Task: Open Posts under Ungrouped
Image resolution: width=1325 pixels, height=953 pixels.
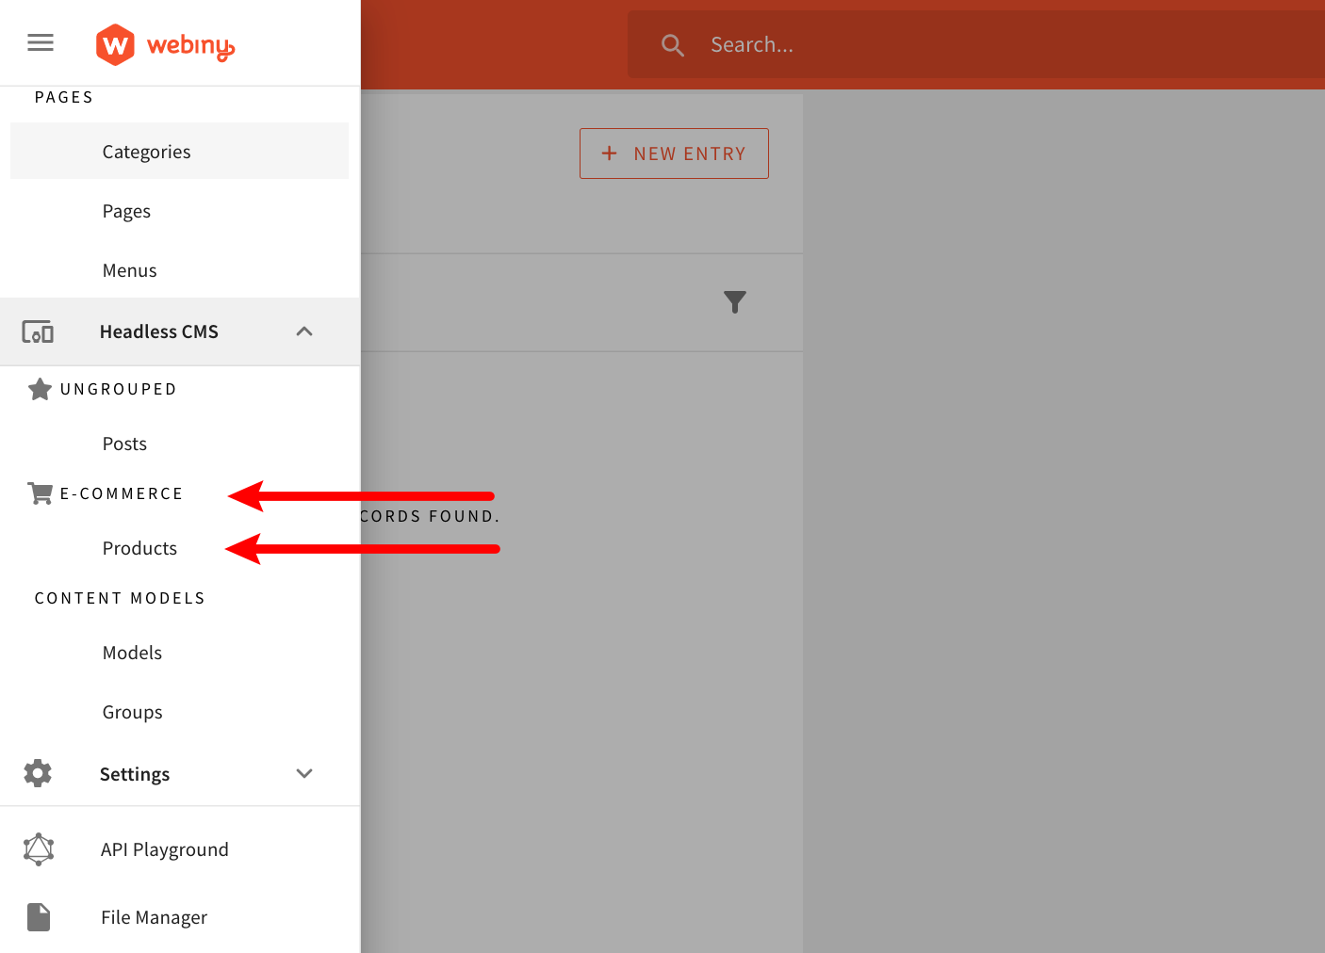Action: click(124, 444)
